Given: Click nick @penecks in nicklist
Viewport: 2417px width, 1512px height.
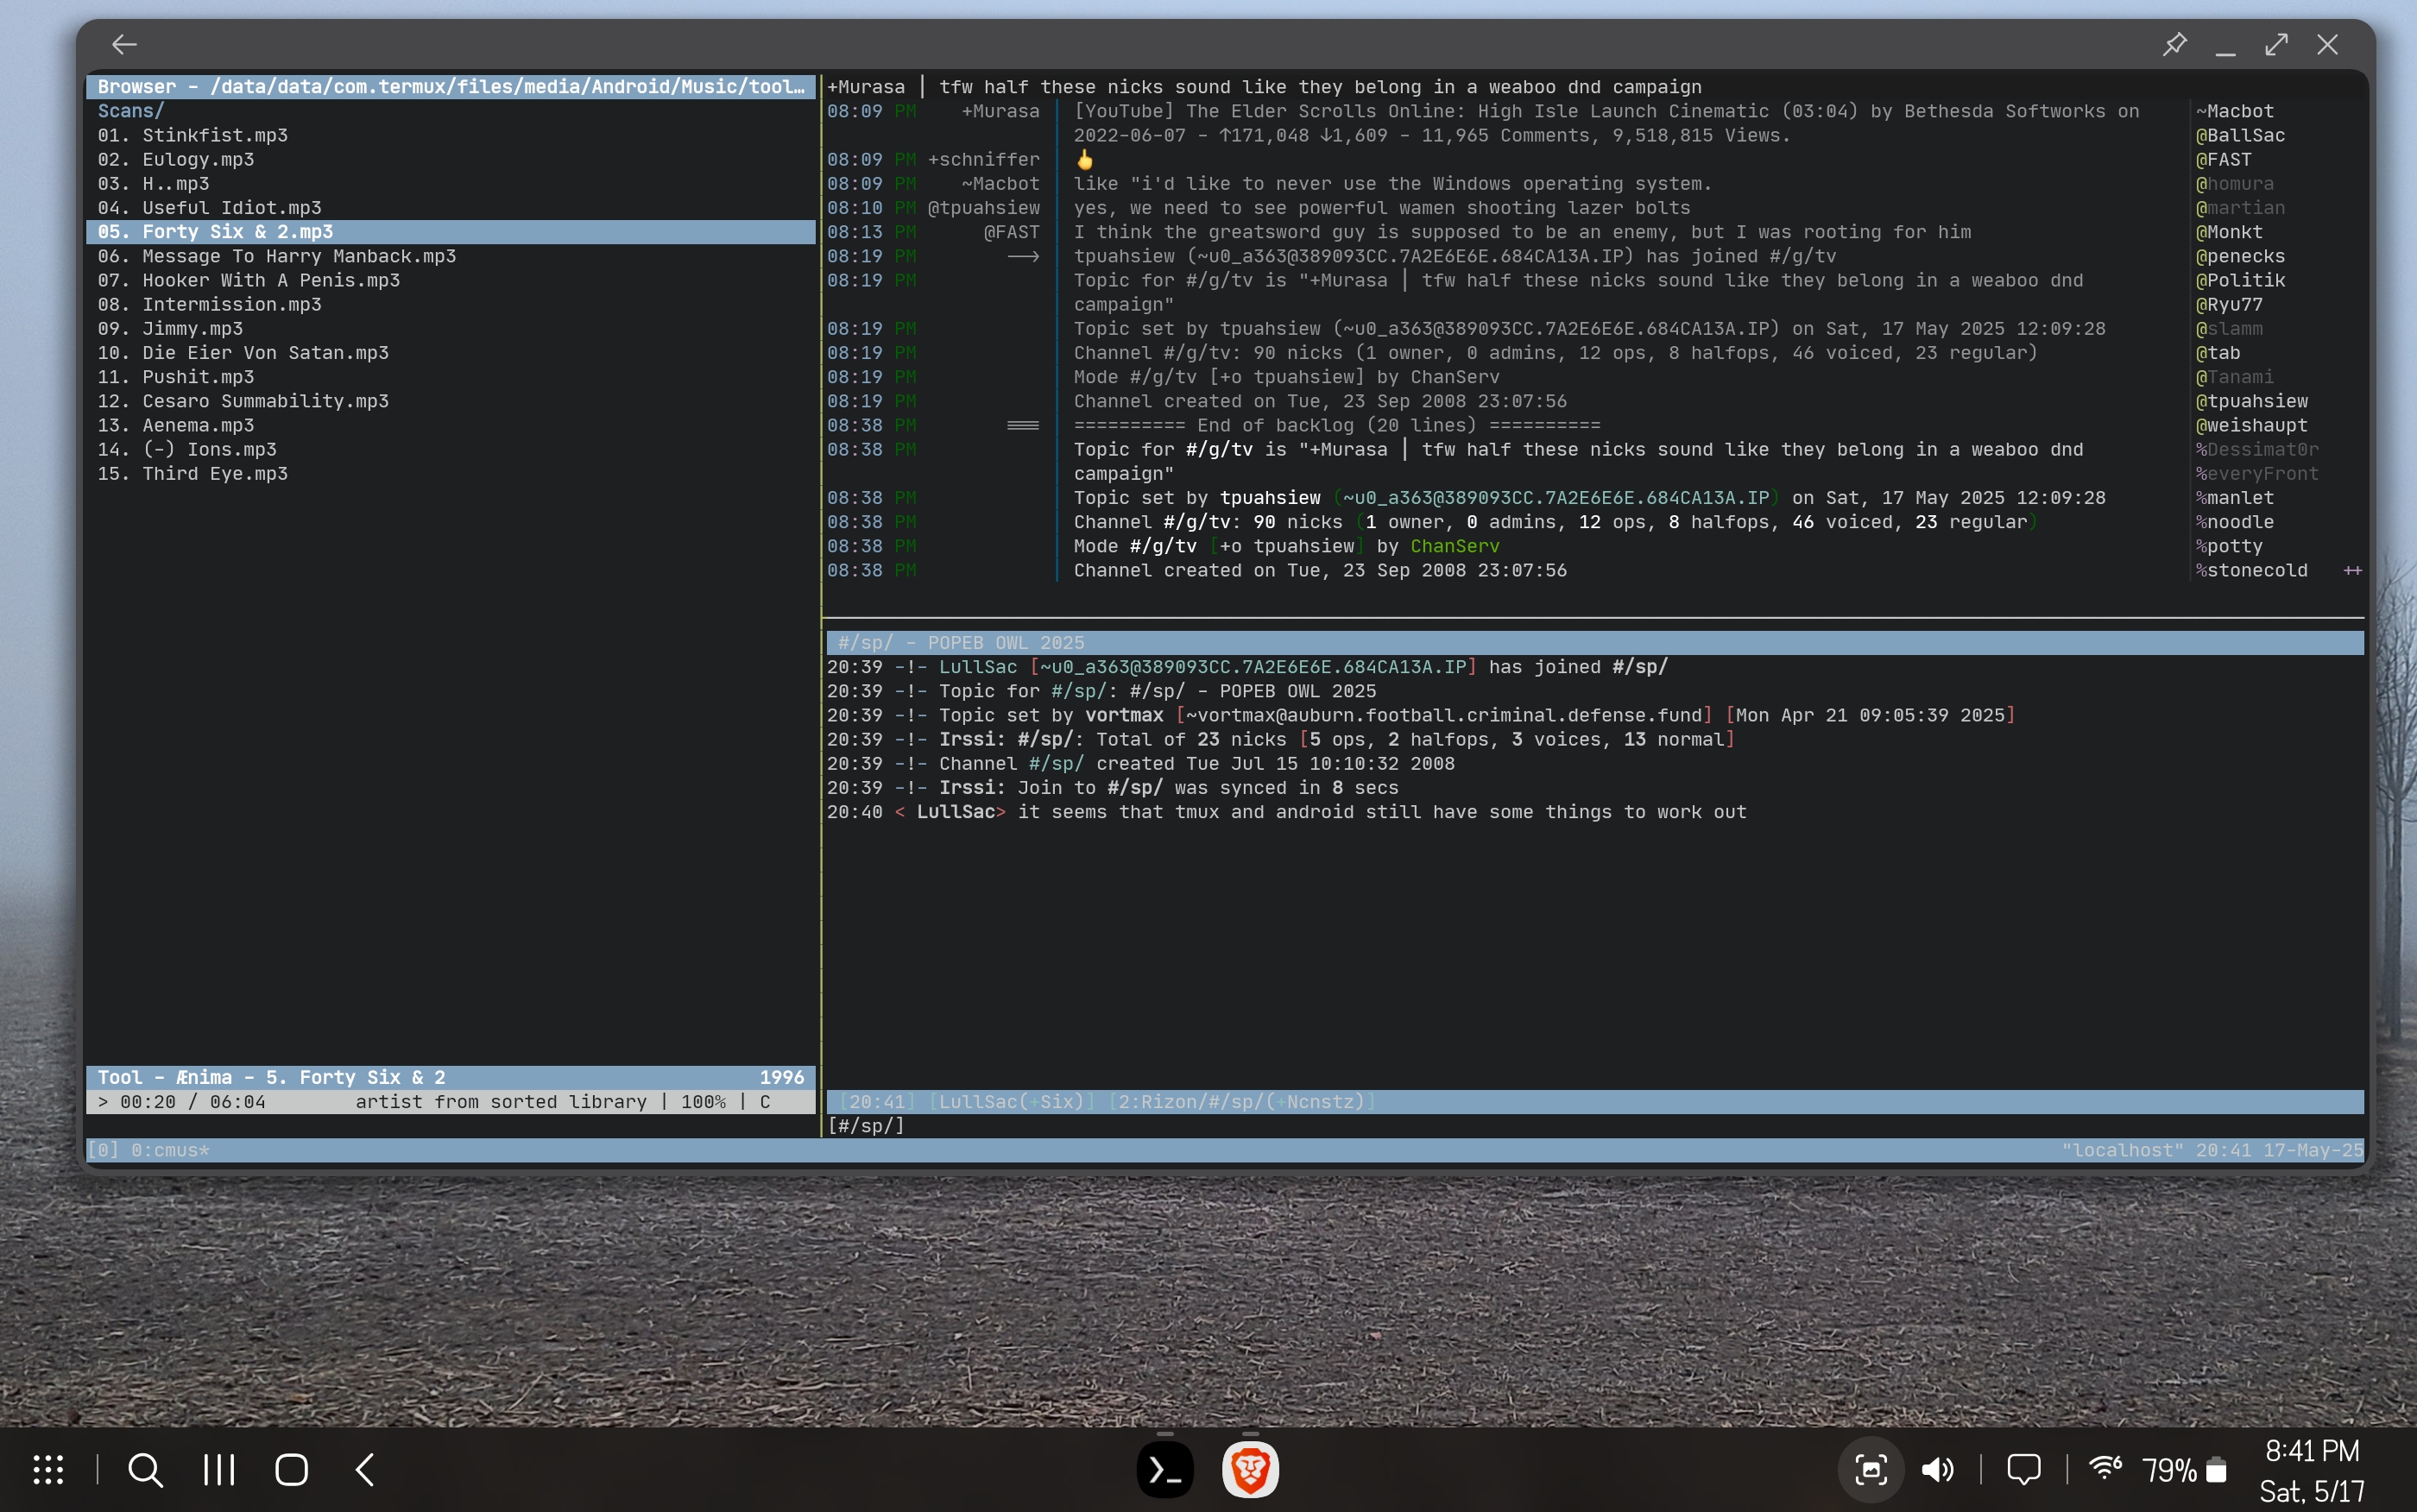Looking at the screenshot, I should [2240, 256].
